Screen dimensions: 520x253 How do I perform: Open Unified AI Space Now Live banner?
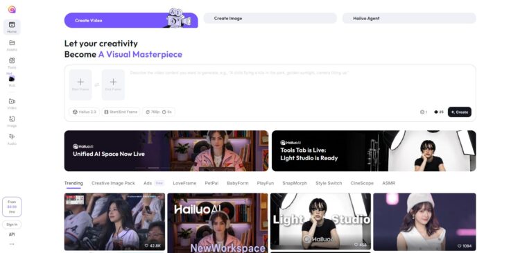(x=166, y=151)
